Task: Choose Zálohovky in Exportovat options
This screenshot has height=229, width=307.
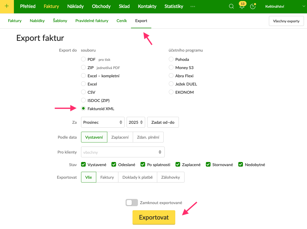Action: [x=170, y=177]
